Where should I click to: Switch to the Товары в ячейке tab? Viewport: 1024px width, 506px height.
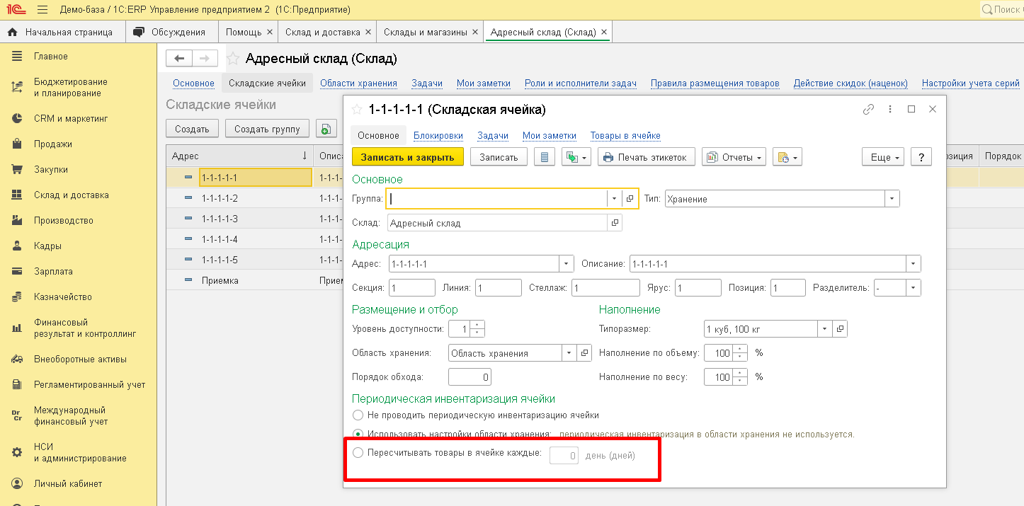(x=625, y=136)
